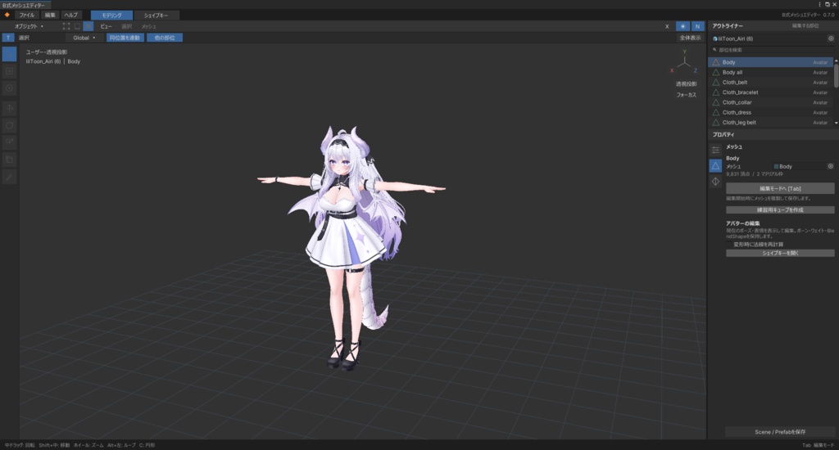Open the diamond properties tab icon
This screenshot has width=839, height=450.
715,182
